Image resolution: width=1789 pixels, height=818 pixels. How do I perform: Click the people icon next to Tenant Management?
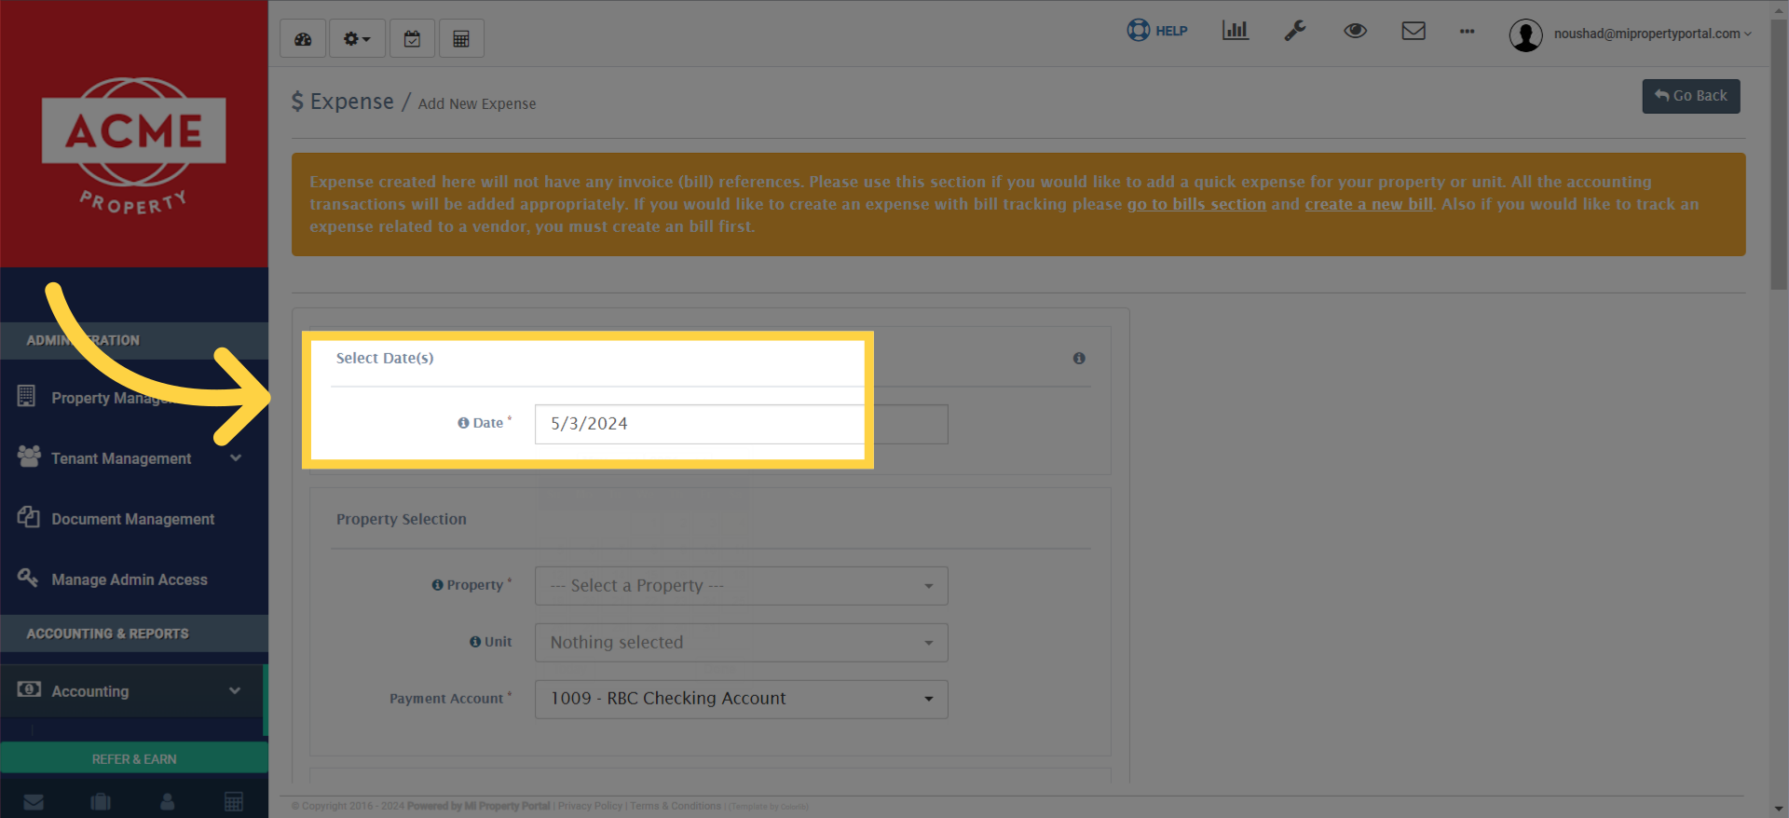29,457
